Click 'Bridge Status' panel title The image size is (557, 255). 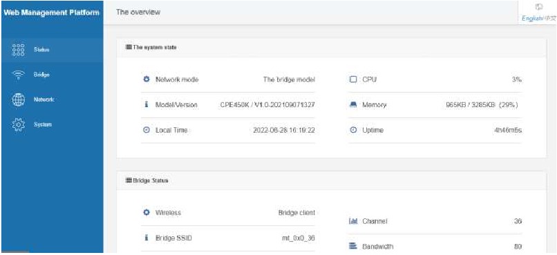coord(150,180)
